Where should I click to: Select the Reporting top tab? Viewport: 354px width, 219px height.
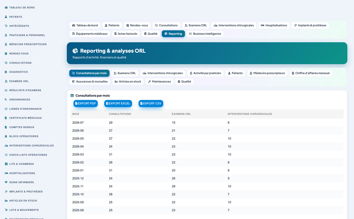click(x=173, y=34)
